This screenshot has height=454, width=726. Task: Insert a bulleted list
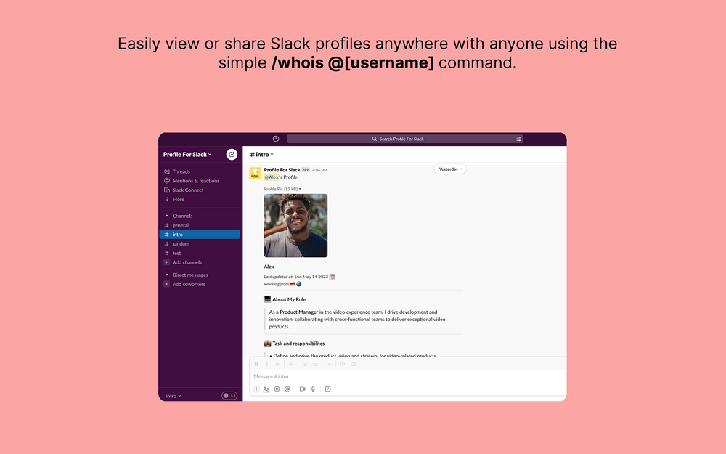(x=315, y=364)
